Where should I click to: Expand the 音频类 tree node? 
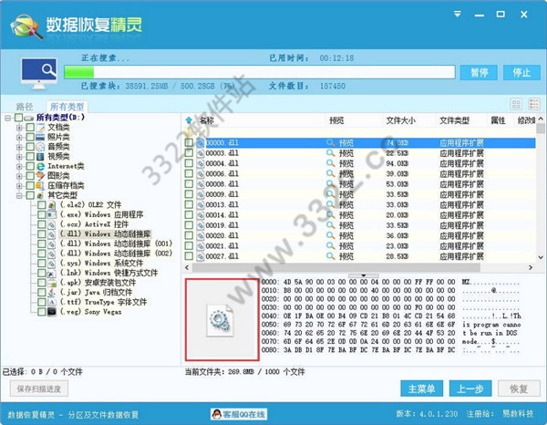click(x=19, y=147)
